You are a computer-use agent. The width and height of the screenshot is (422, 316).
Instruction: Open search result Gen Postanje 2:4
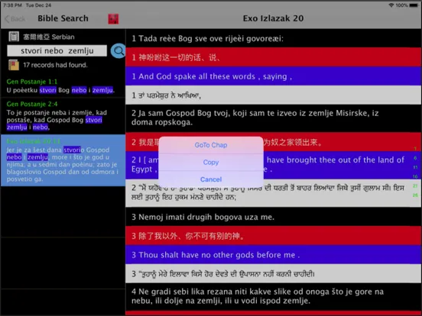[63, 116]
